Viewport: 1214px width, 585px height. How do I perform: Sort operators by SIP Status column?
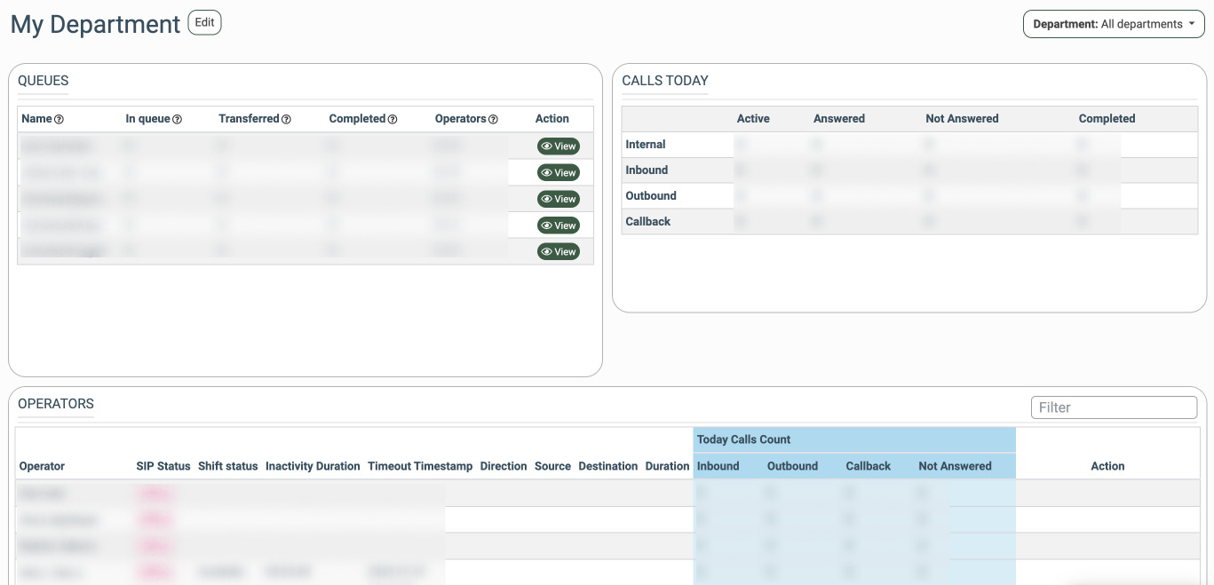163,466
